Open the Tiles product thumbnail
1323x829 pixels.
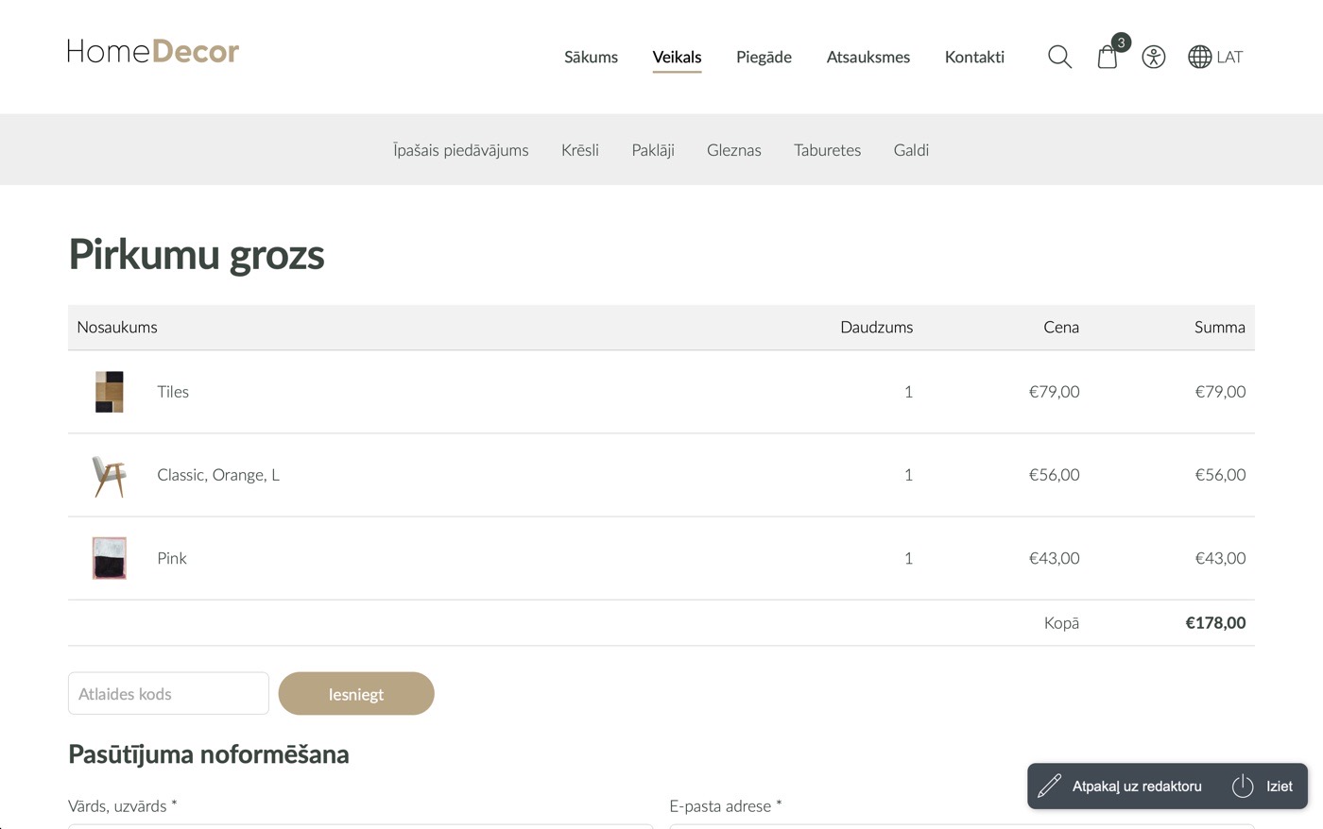pos(110,392)
